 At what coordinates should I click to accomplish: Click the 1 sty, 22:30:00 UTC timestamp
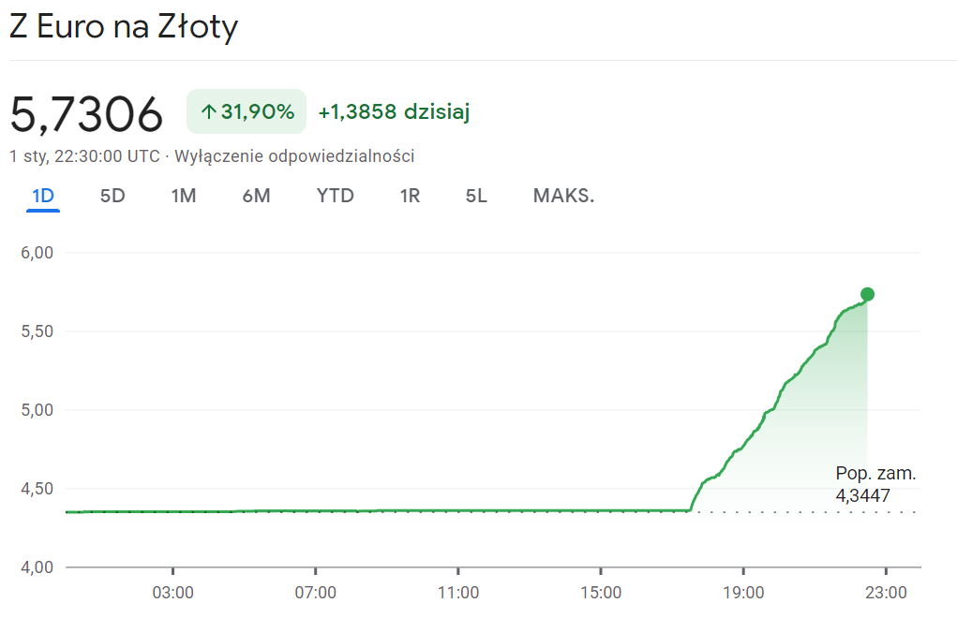pos(84,156)
